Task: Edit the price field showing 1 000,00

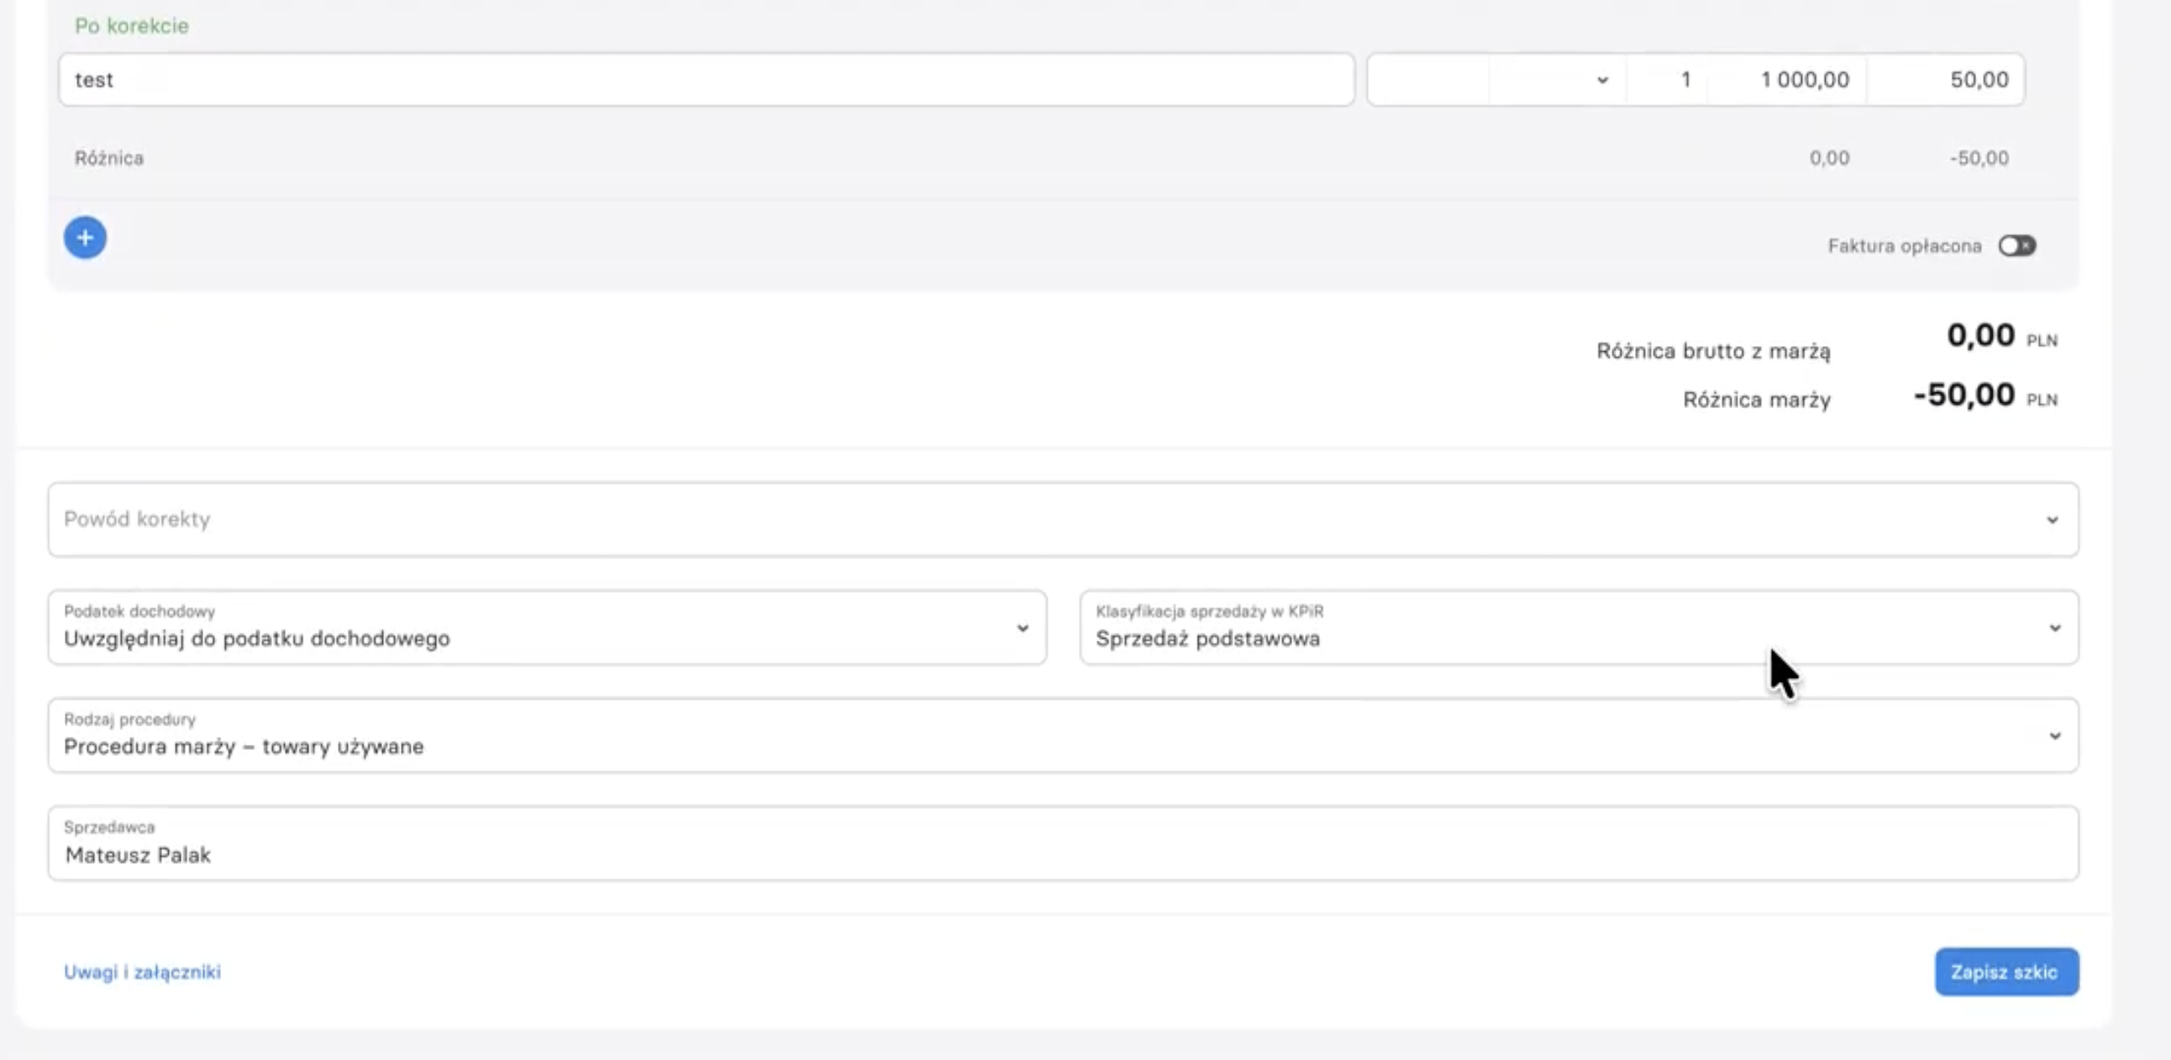Action: [1787, 79]
